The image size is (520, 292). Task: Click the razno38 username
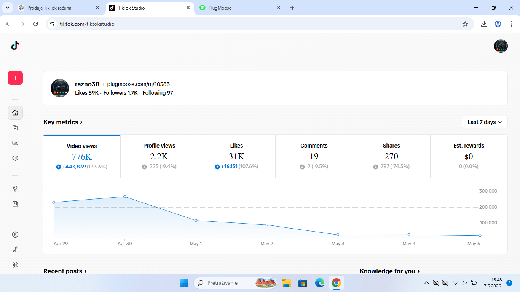87,84
